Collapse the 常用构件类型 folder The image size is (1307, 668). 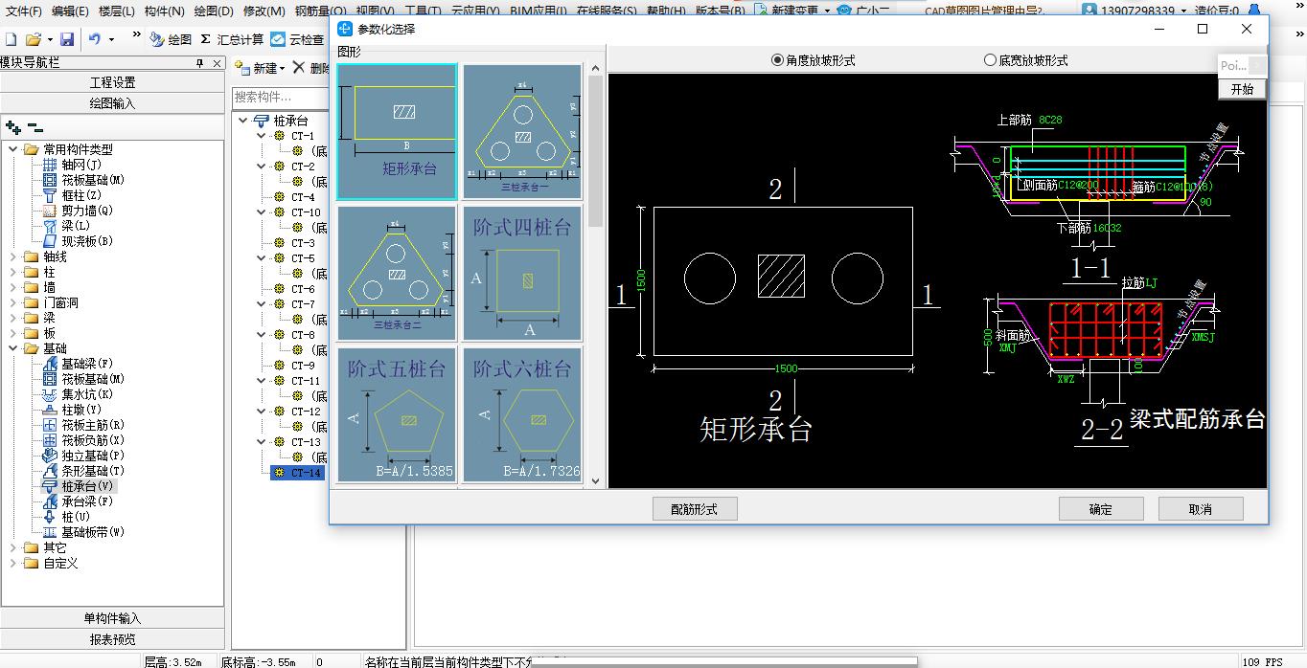(x=12, y=149)
